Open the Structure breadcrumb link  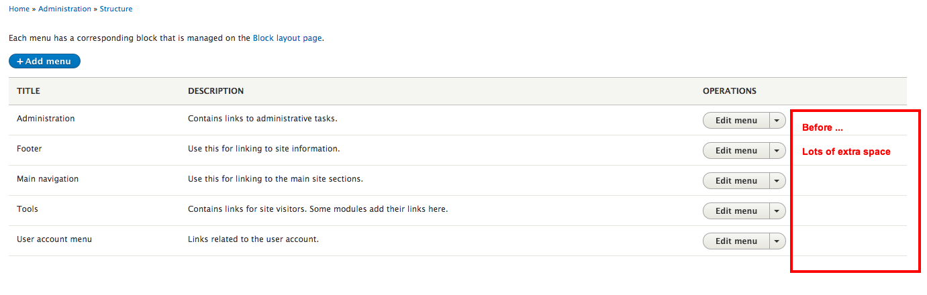pos(116,9)
